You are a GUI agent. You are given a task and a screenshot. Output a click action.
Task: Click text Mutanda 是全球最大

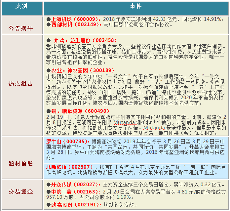(x=167, y=128)
